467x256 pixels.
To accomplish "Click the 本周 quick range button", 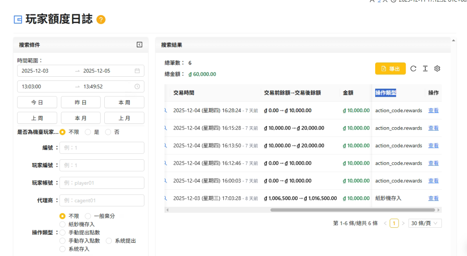I will (x=124, y=102).
